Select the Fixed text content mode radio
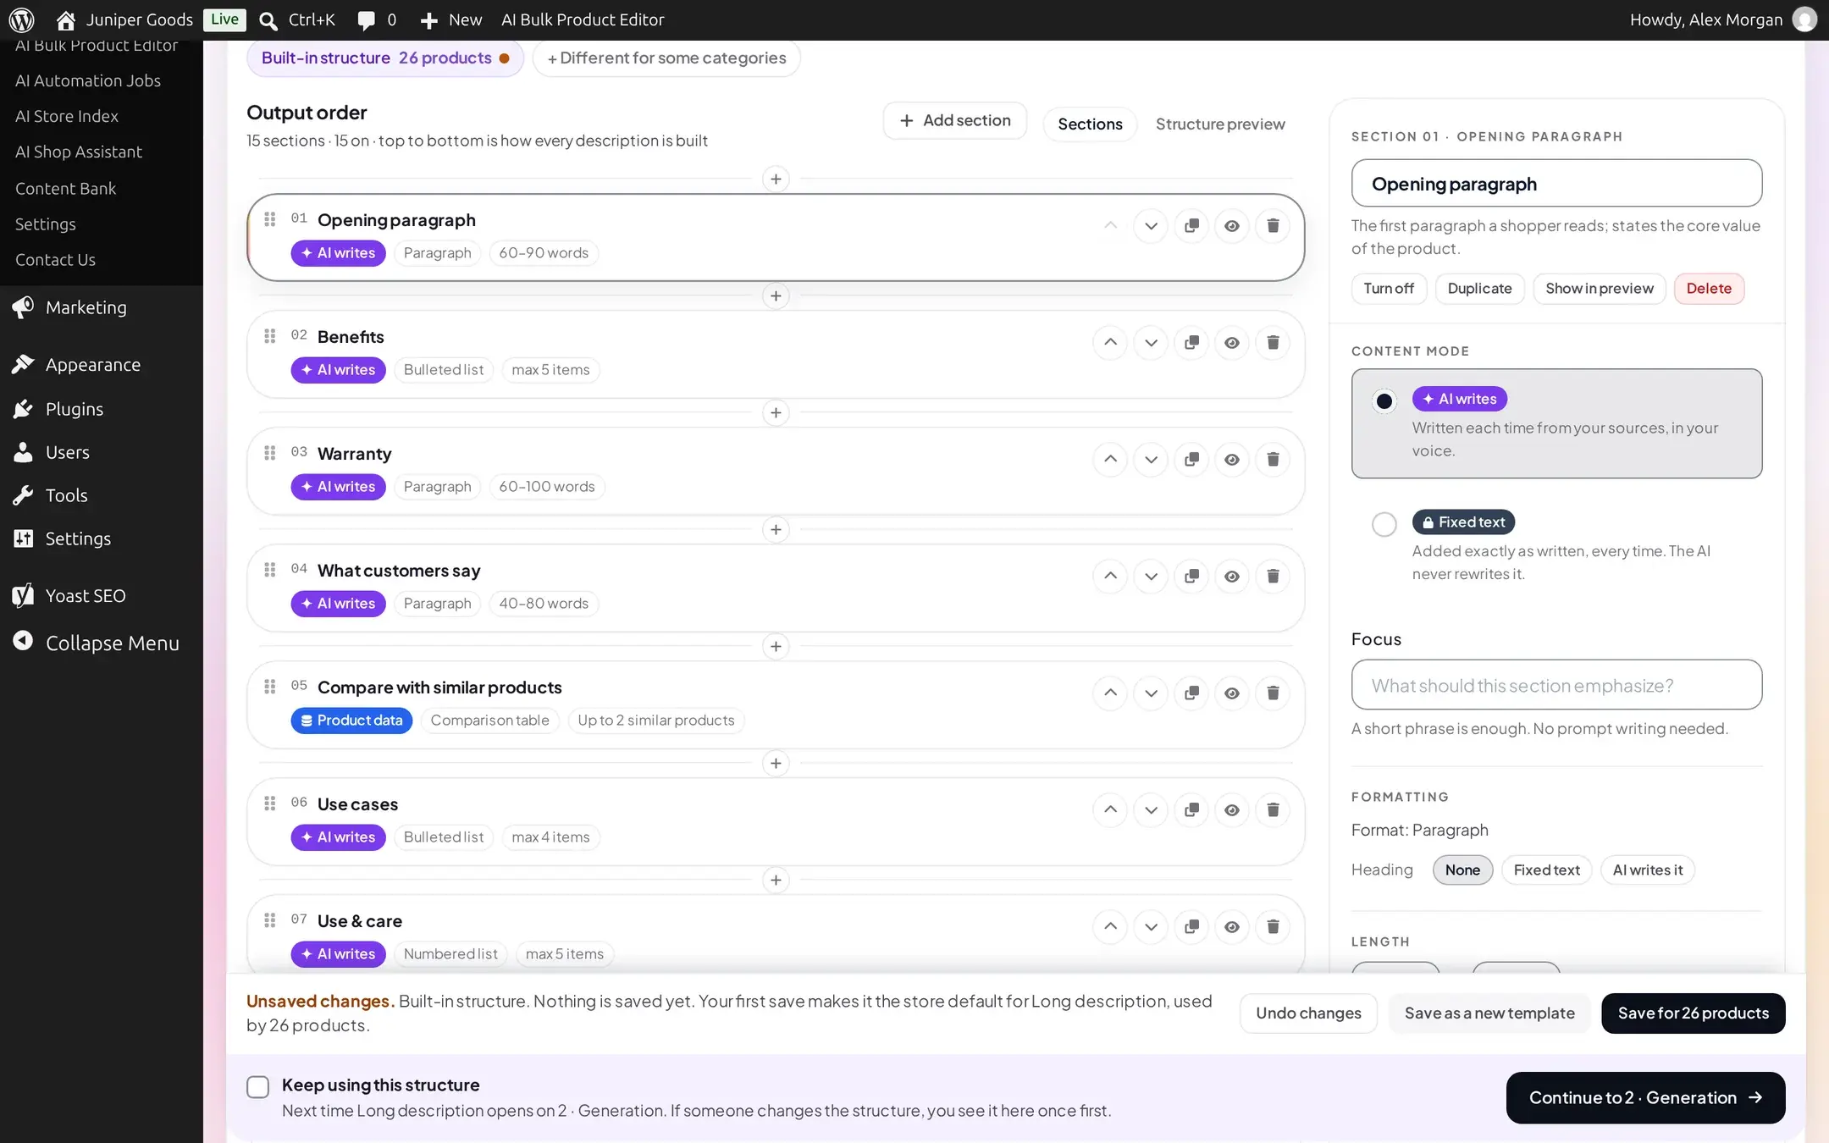The height and width of the screenshot is (1143, 1829). 1384,524
